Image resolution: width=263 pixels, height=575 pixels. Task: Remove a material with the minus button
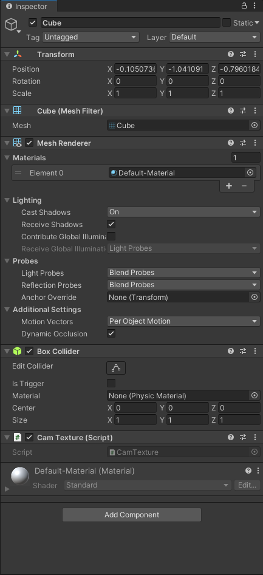tap(244, 186)
